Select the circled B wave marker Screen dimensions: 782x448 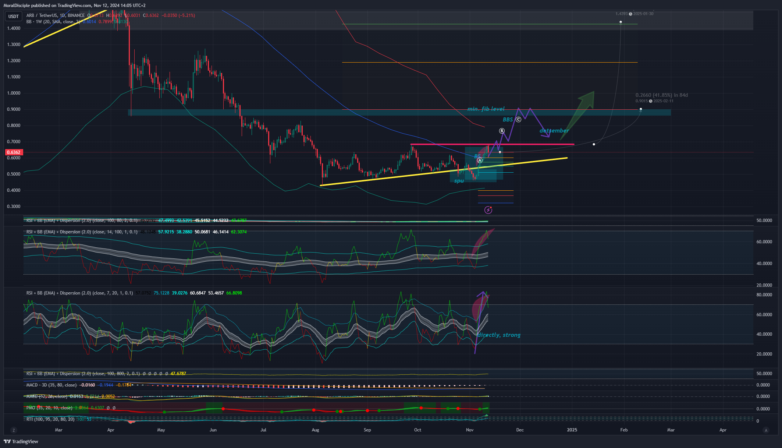point(502,131)
